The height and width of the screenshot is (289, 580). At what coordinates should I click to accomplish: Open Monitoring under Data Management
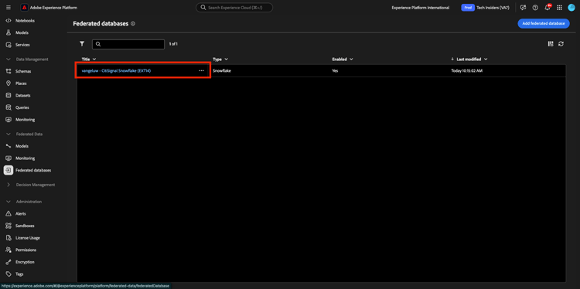pyautogui.click(x=26, y=120)
